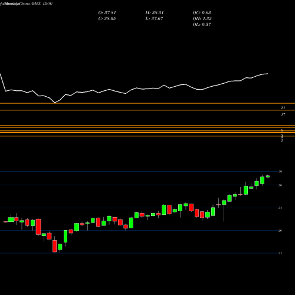Click the 31 price axis label
Image resolution: width=295 pixels, height=295 pixels.
[x=280, y=208]
